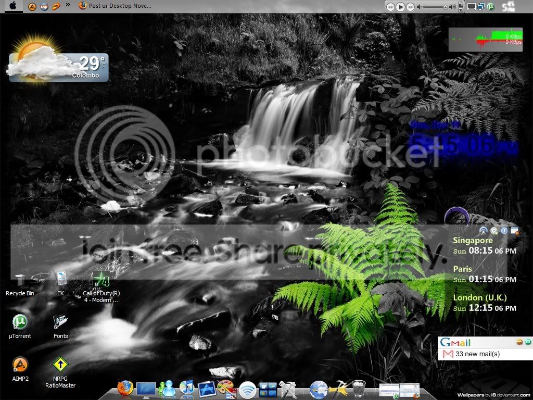
Task: Click the network traffic monitor graph
Action: (486, 40)
